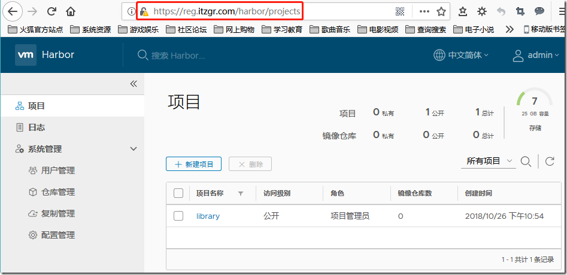Check the library project row checkbox

tap(178, 216)
